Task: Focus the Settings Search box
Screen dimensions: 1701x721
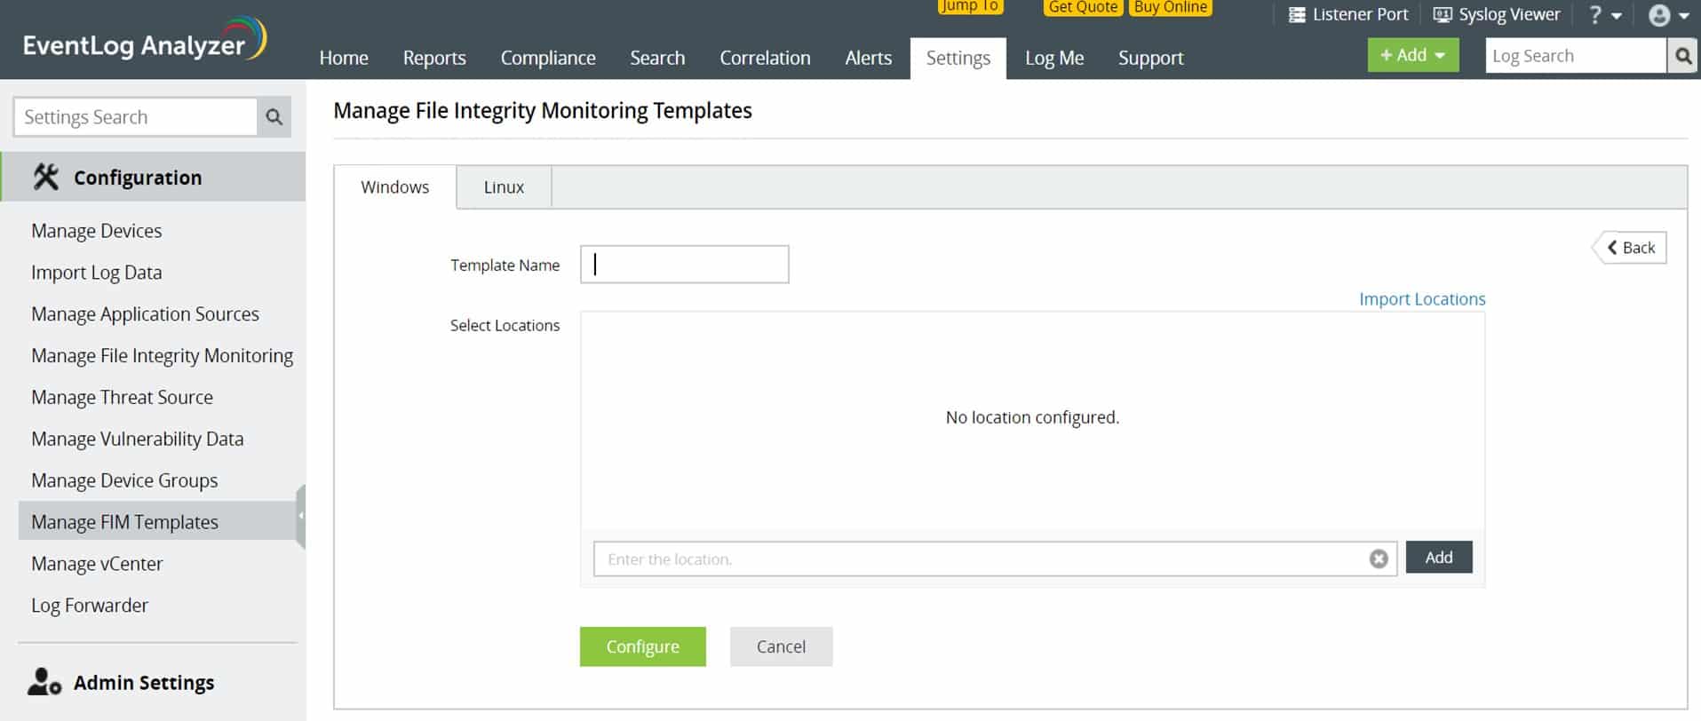Action: point(135,117)
